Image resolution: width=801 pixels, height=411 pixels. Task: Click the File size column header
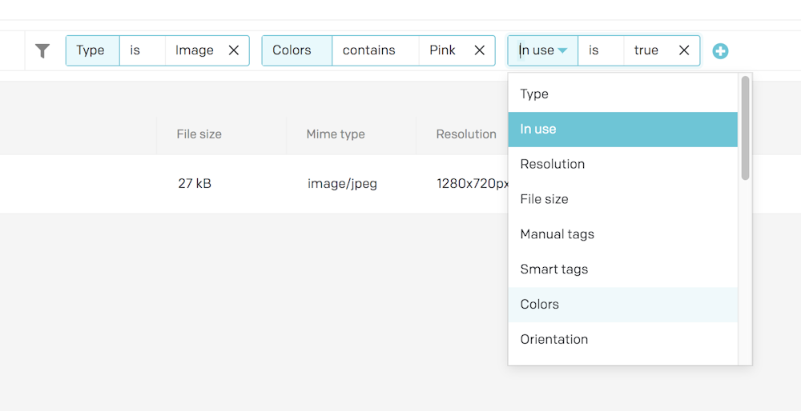pyautogui.click(x=199, y=134)
